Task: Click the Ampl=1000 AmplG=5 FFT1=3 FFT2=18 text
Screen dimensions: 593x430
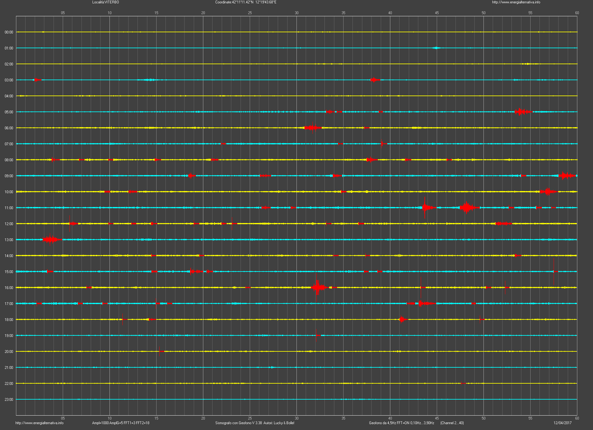Action: coord(121,423)
